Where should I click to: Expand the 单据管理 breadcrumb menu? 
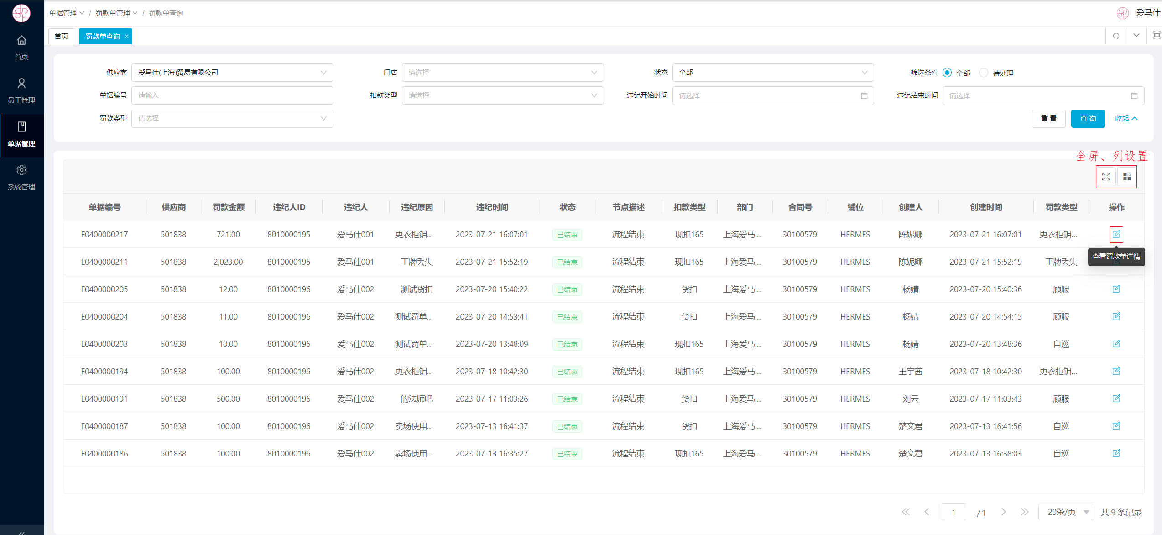[x=67, y=13]
